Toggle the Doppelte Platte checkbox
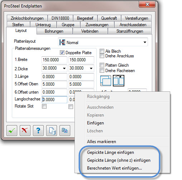Viewport: 182px width, 180px height. [x=62, y=53]
